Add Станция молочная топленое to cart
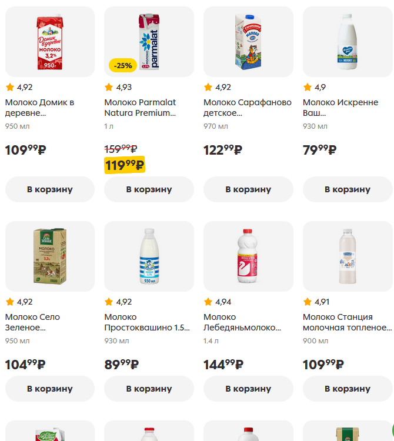Viewport: 394px width, 441px height. [348, 389]
